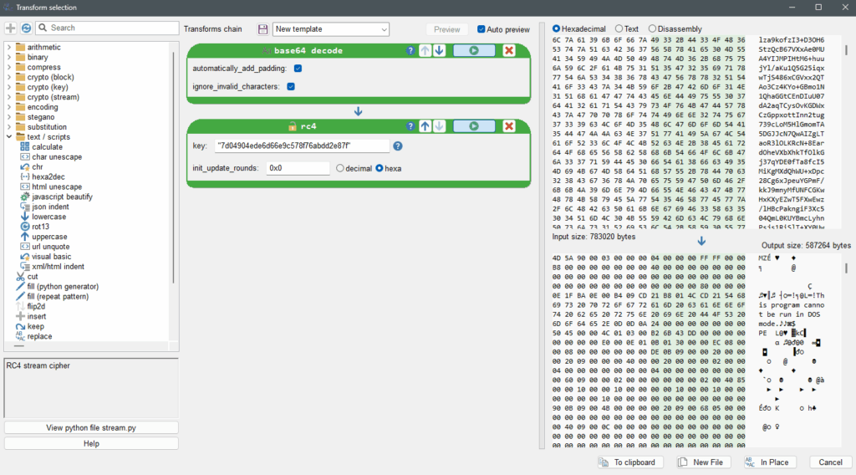Click the refresh transforms list icon

click(x=23, y=28)
